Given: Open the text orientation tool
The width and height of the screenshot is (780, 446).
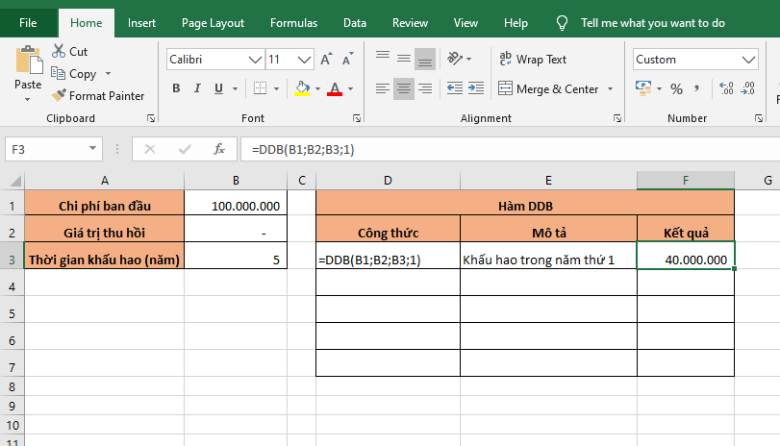Looking at the screenshot, I should tap(455, 59).
